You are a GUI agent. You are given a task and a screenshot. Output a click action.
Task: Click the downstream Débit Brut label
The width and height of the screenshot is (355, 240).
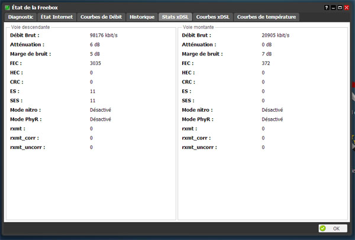25,35
